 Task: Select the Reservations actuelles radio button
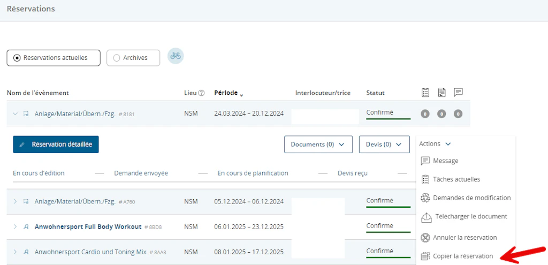click(17, 58)
